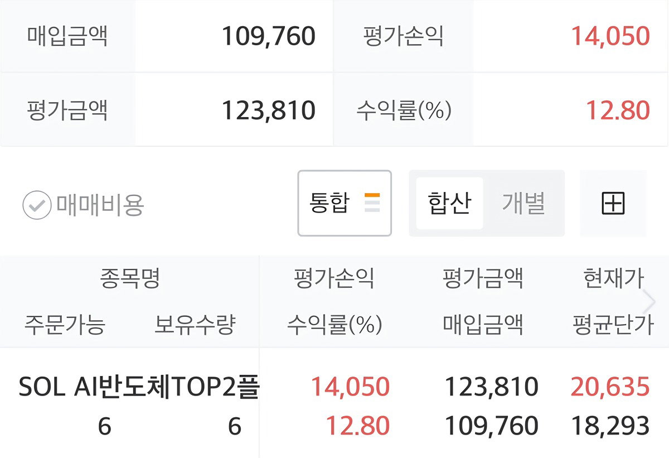Viewport: 669px width, 458px height.
Task: Switch to the 개별 view option
Action: [x=523, y=203]
